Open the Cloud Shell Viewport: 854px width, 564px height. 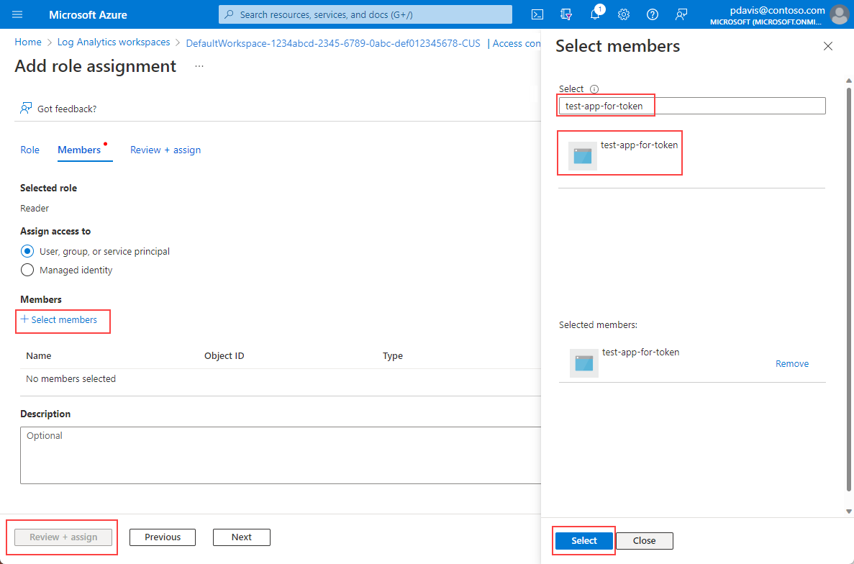tap(537, 14)
